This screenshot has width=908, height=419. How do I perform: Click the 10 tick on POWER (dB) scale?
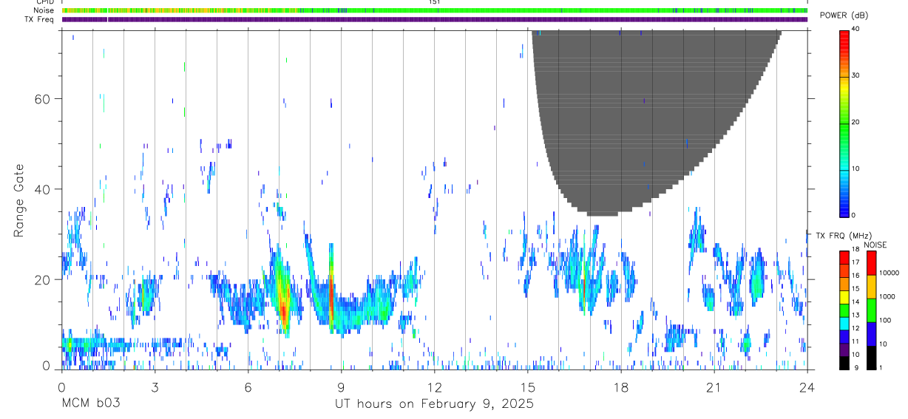856,169
